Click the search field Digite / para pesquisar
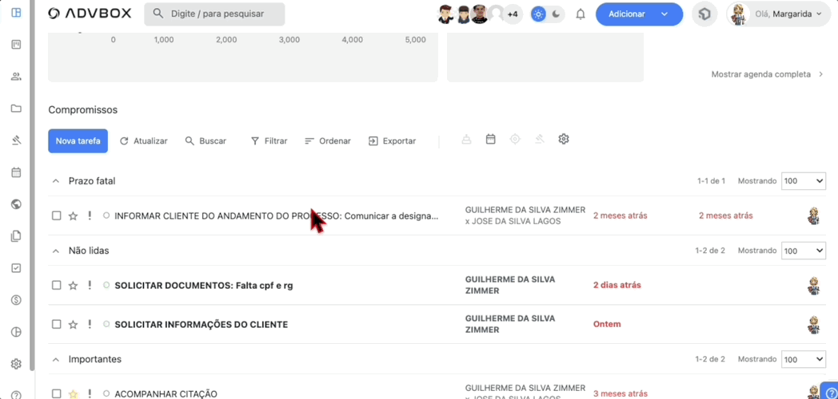The image size is (838, 399). click(x=214, y=14)
